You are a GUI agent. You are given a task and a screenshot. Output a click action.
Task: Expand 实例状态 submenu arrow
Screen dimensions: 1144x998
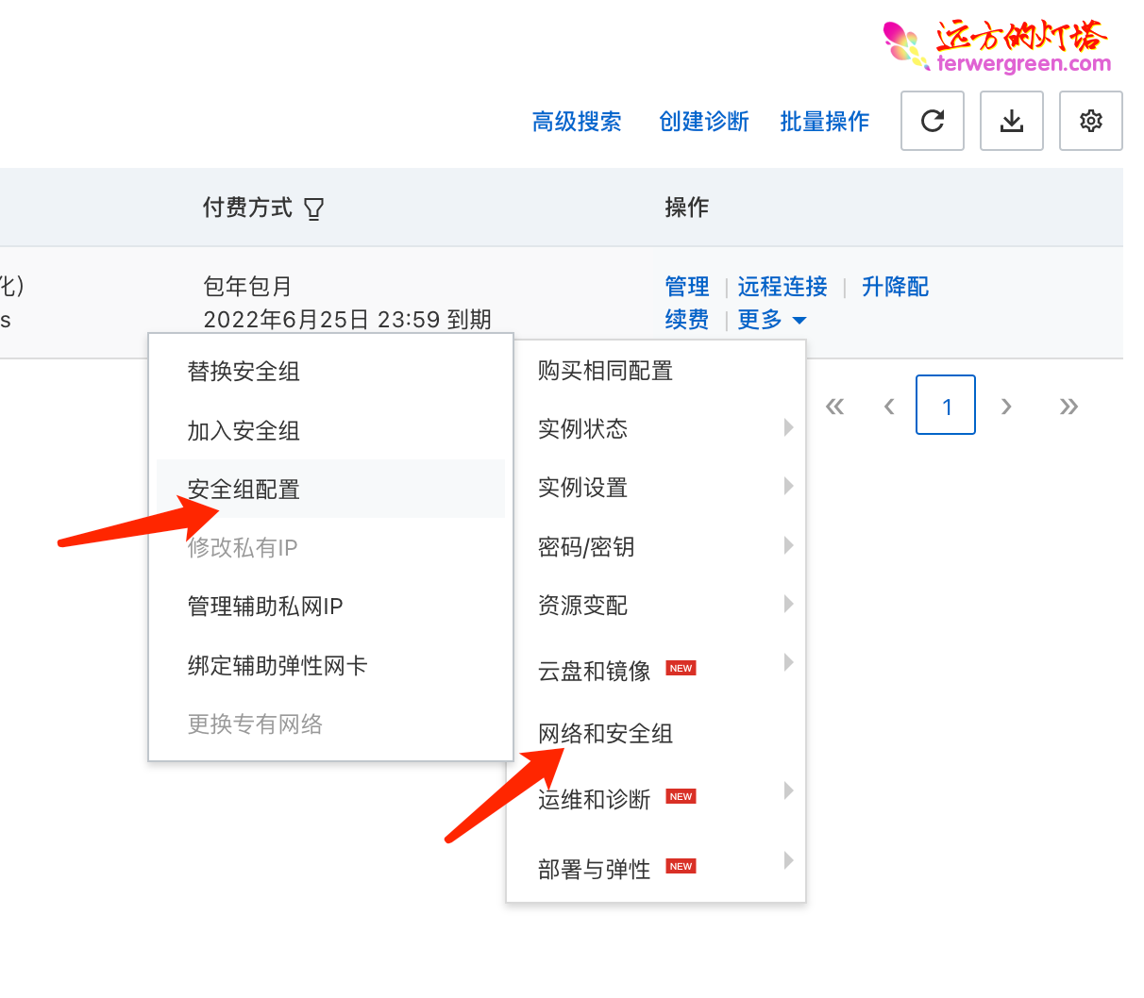coord(788,428)
